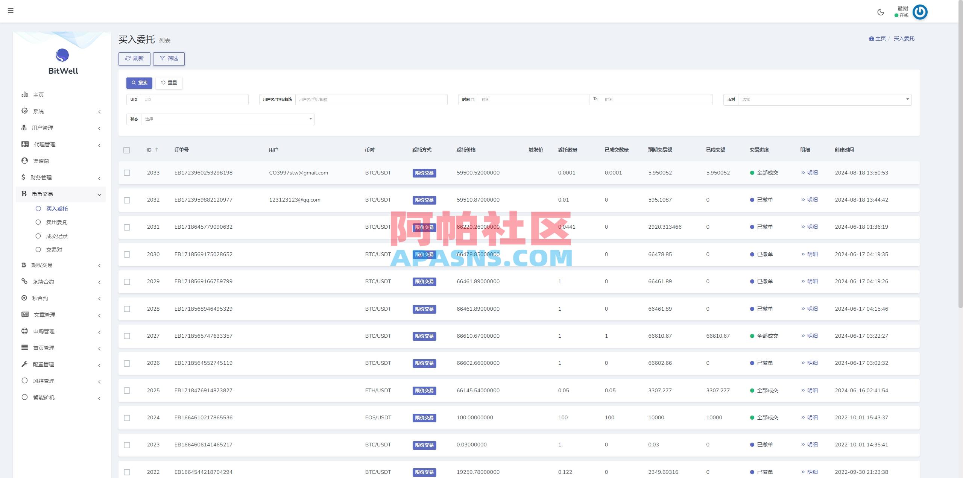This screenshot has height=478, width=963.
Task: Click the hamburger menu icon
Action: tap(11, 11)
